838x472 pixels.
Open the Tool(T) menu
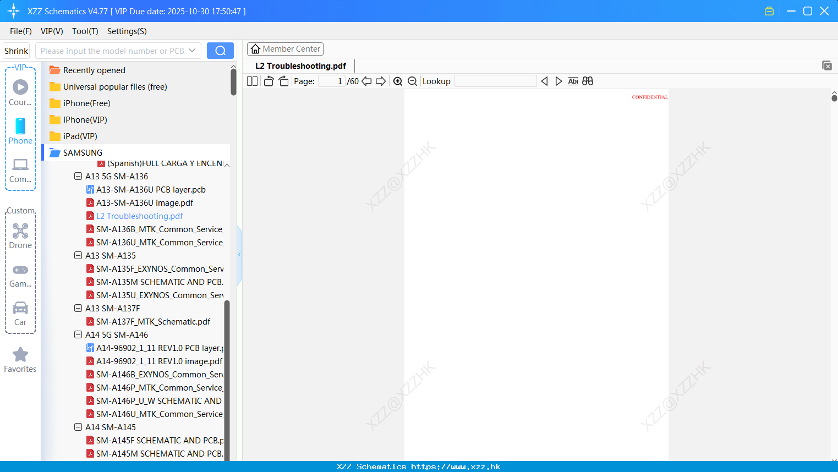pos(85,31)
